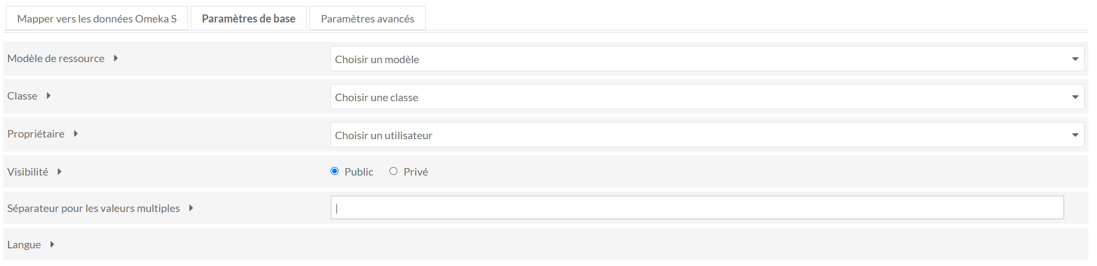The width and height of the screenshot is (1097, 266).
Task: Expand the arrow beside Propriétaire
Action: pyautogui.click(x=76, y=134)
